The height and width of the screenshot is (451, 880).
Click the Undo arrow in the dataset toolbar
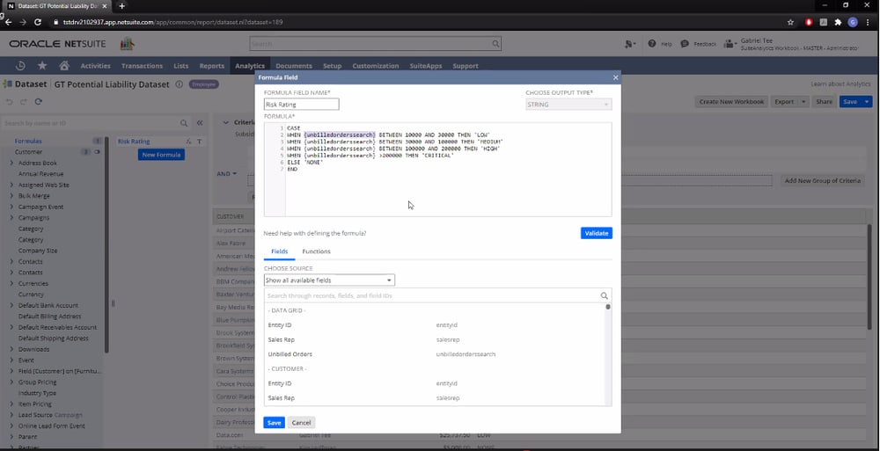9,101
